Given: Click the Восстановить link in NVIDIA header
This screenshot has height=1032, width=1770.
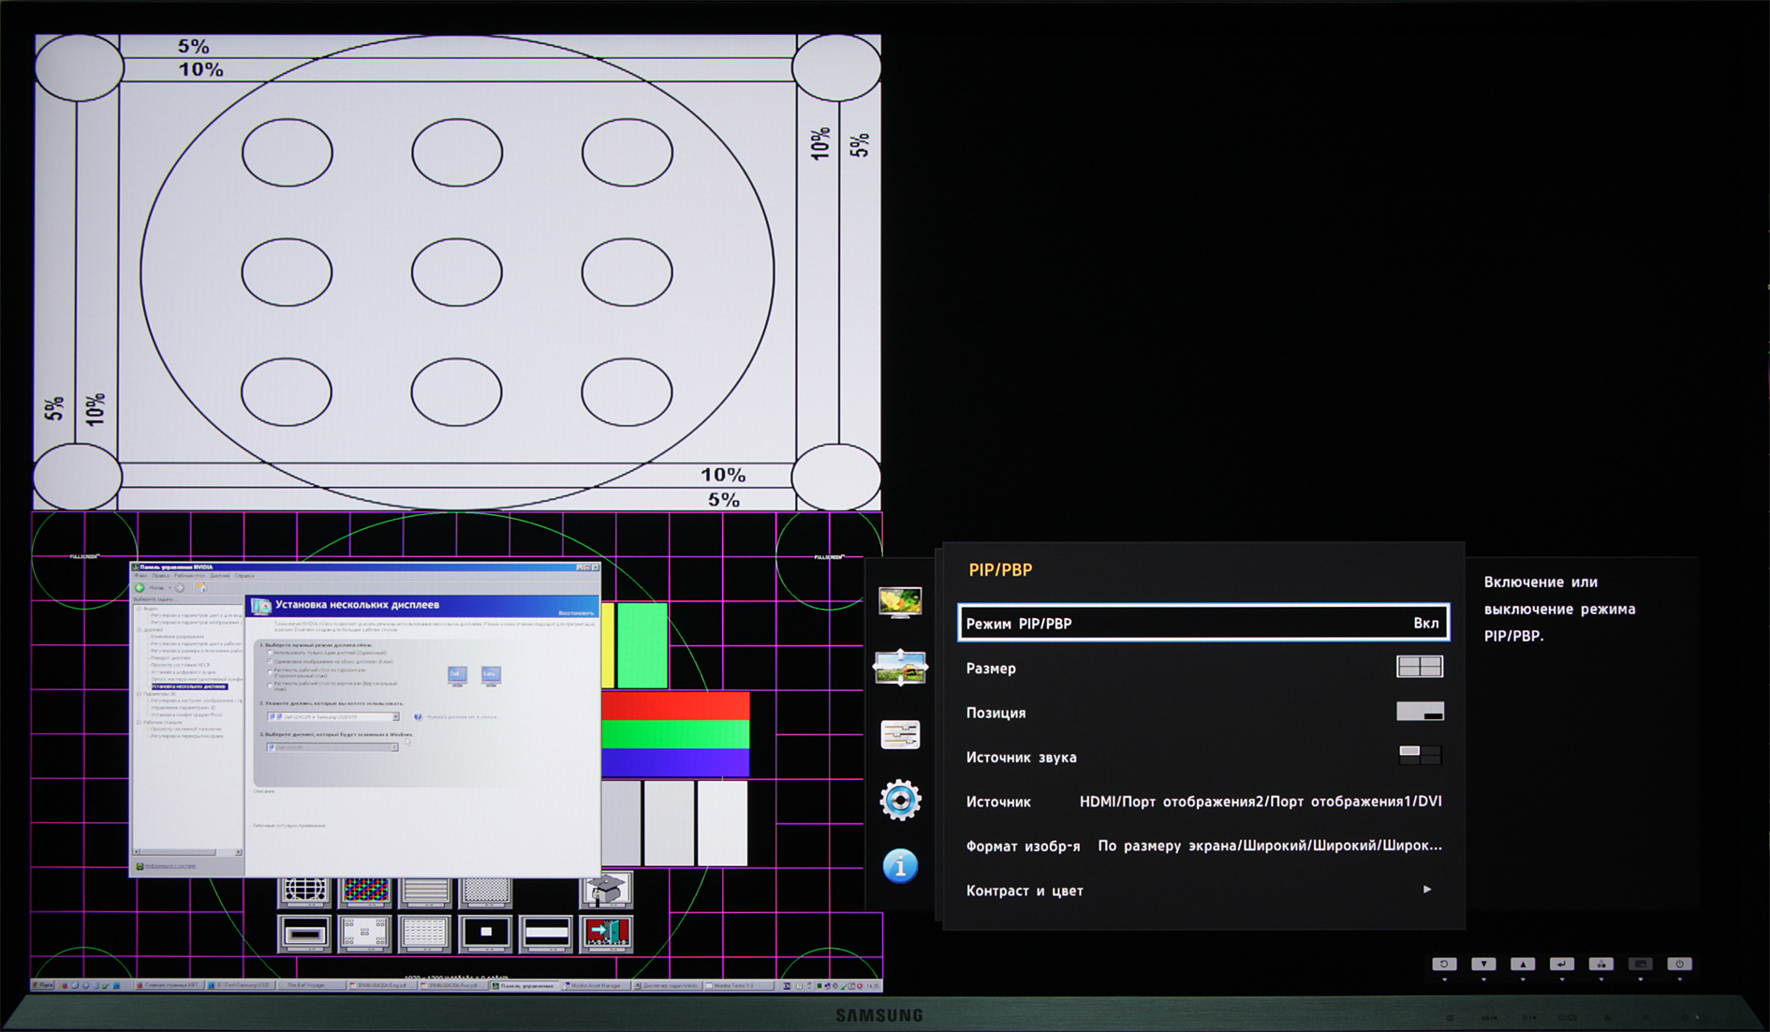Looking at the screenshot, I should coord(575,612).
